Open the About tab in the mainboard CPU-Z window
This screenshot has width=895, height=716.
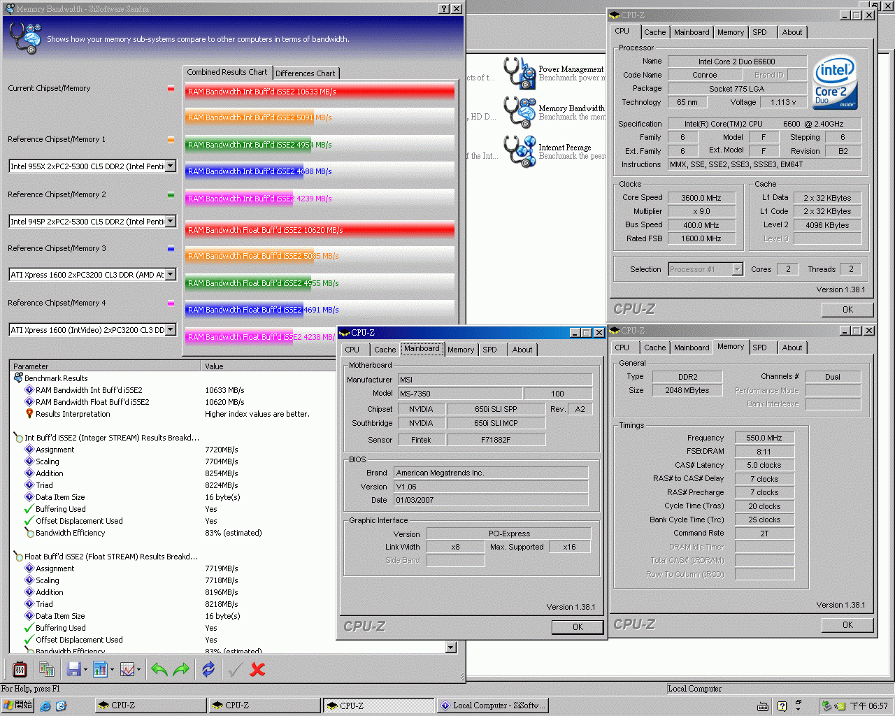click(522, 350)
